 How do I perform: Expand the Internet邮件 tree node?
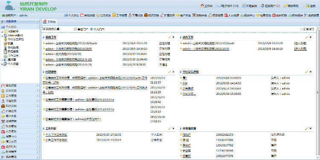click(2, 36)
